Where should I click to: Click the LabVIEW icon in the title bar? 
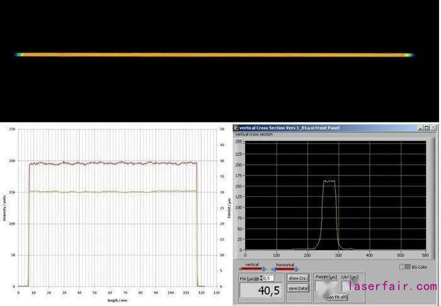point(236,127)
